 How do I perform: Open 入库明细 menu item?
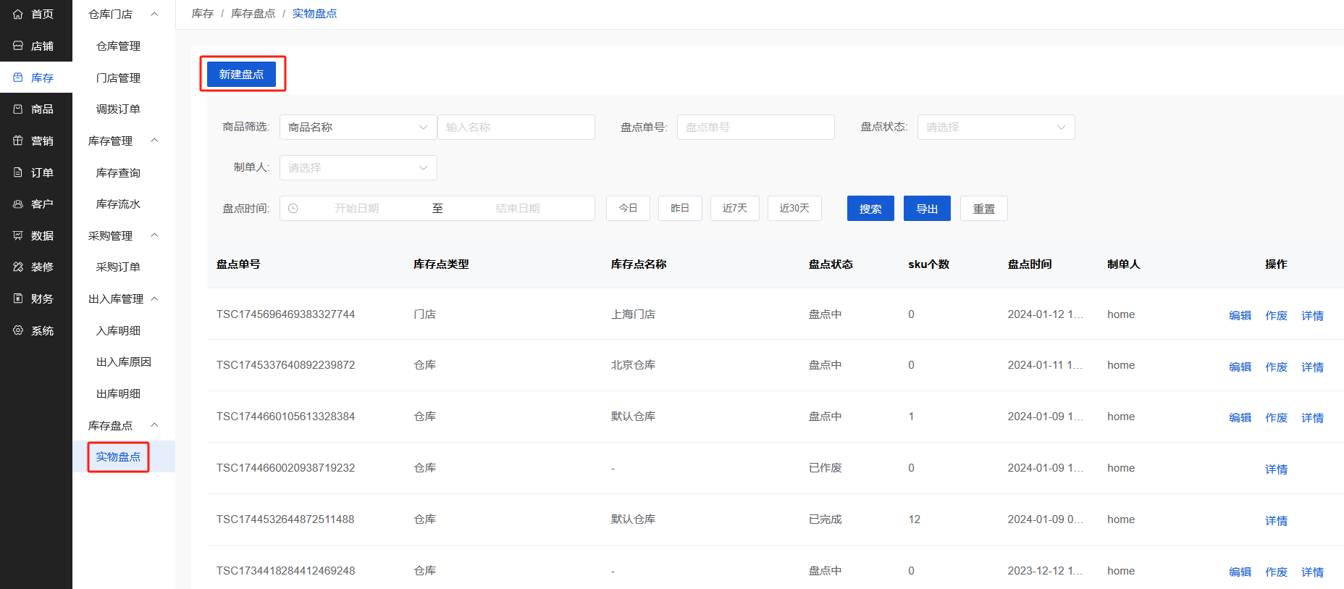[x=118, y=330]
